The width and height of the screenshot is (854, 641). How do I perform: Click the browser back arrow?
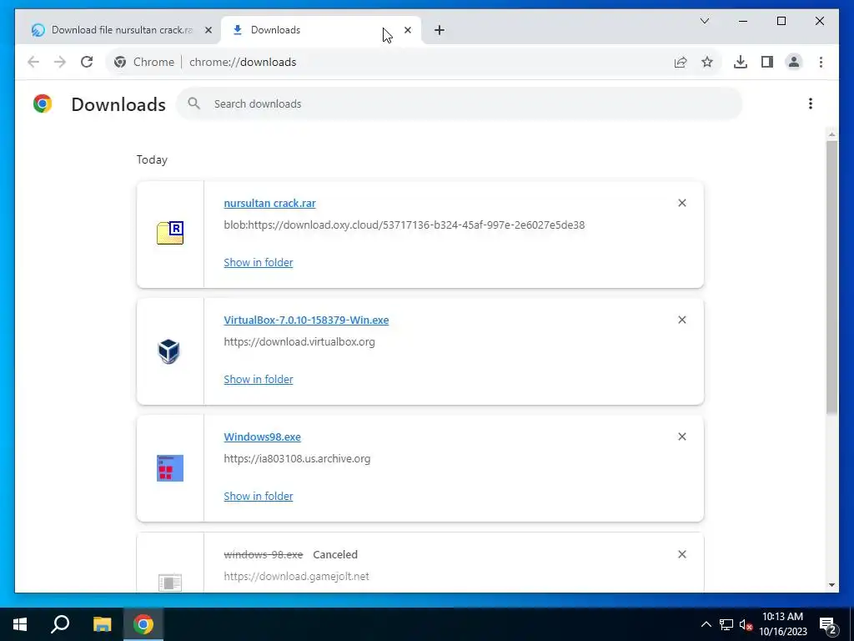click(33, 62)
